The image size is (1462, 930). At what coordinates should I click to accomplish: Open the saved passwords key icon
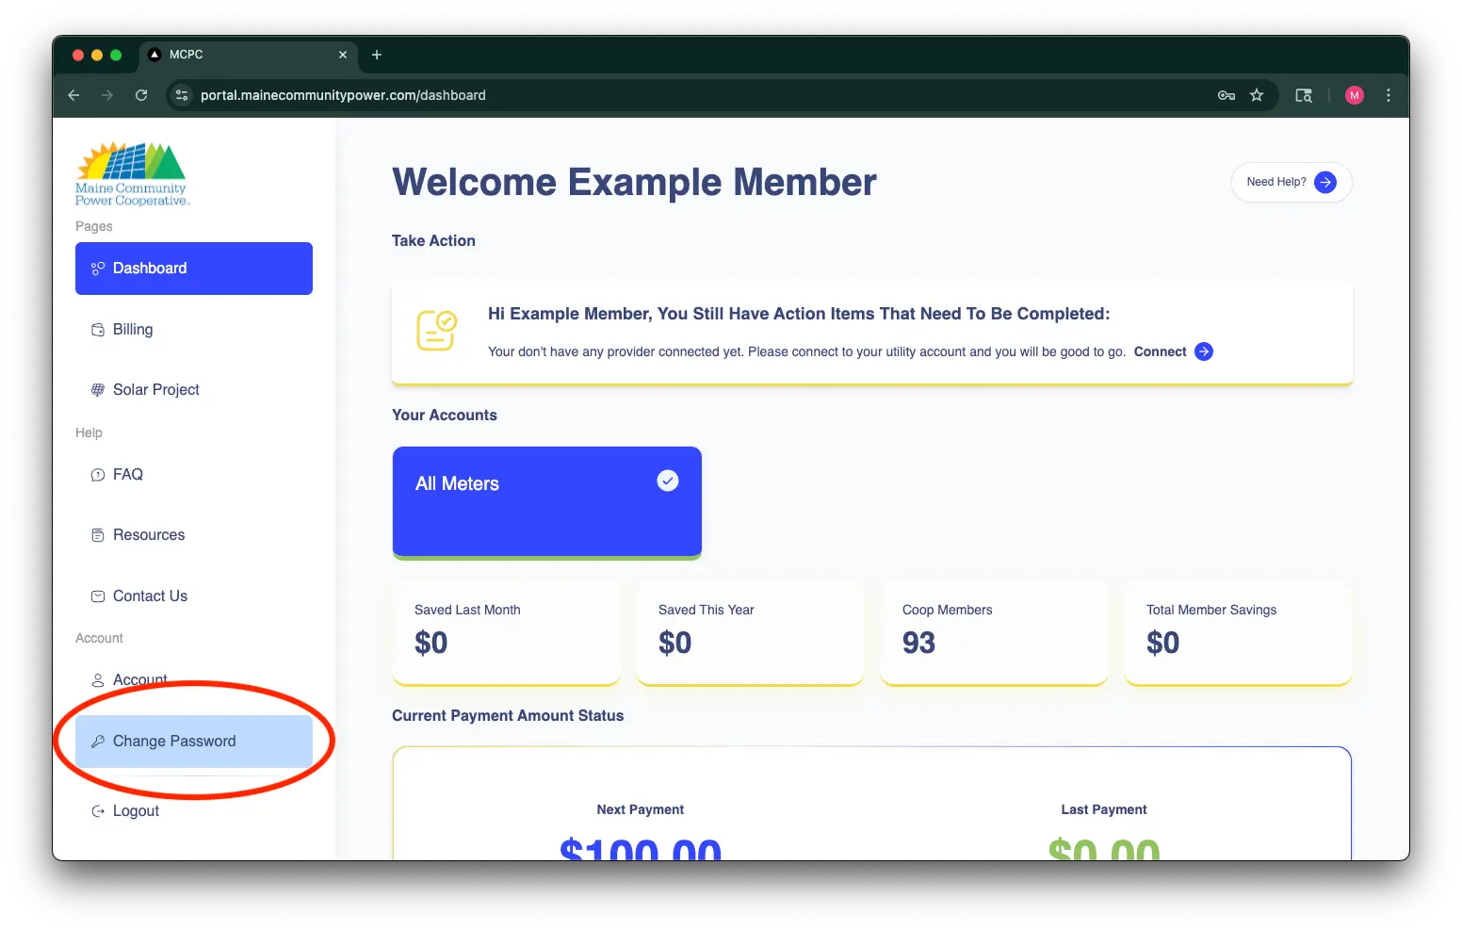pyautogui.click(x=1226, y=95)
